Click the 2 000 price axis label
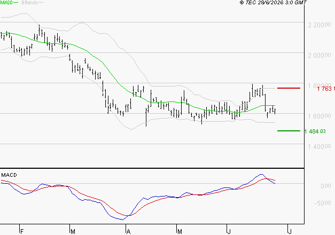The image size is (335, 235). [x=320, y=55]
